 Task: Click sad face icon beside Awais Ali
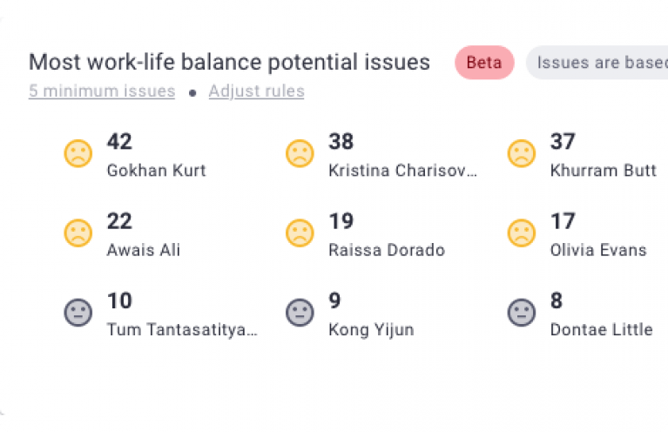[78, 233]
